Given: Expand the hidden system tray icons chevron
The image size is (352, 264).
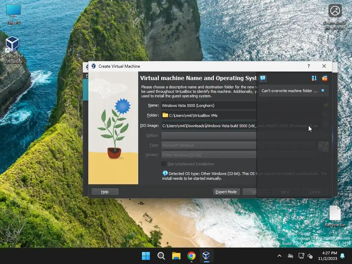Looking at the screenshot, I should pos(279,256).
